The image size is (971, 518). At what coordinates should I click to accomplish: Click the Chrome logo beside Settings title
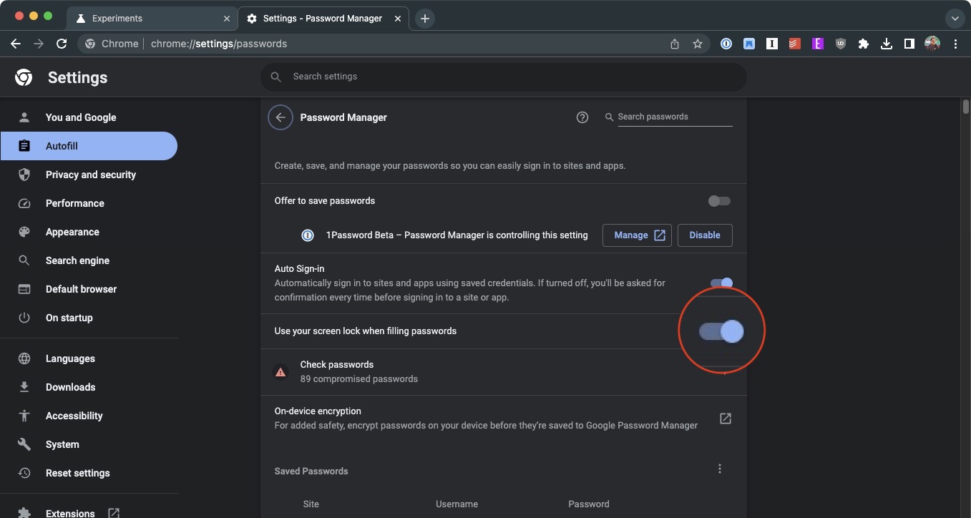(x=24, y=77)
